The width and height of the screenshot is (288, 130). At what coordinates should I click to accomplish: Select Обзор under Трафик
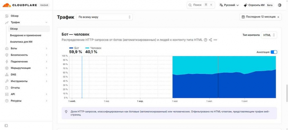click(x=29, y=29)
